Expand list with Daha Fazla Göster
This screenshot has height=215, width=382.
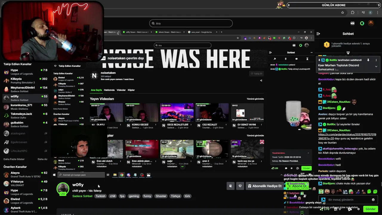[x=14, y=159]
